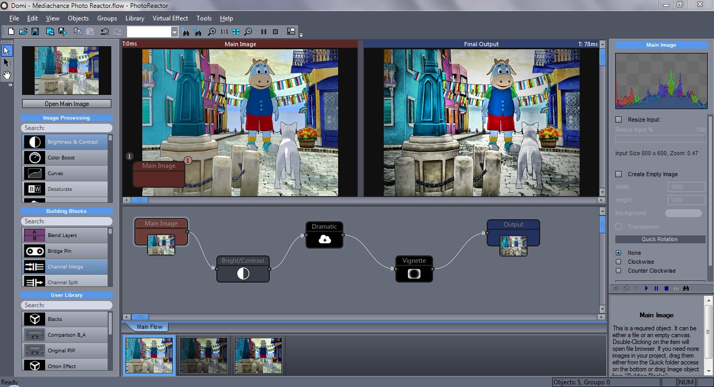Screen dimensions: 714x387
Task: Click the User Library section header
Action: (x=67, y=295)
